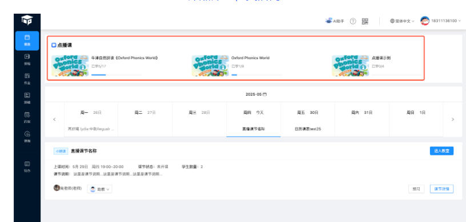Click the 2025-05 month label
466x222 pixels.
(x=254, y=94)
